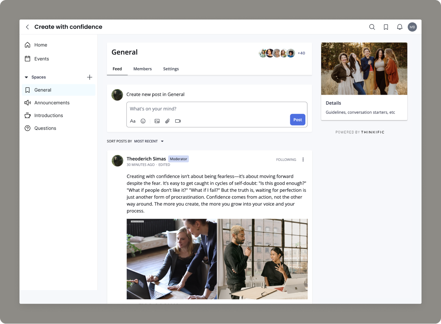Click the +40 members count

coord(301,53)
